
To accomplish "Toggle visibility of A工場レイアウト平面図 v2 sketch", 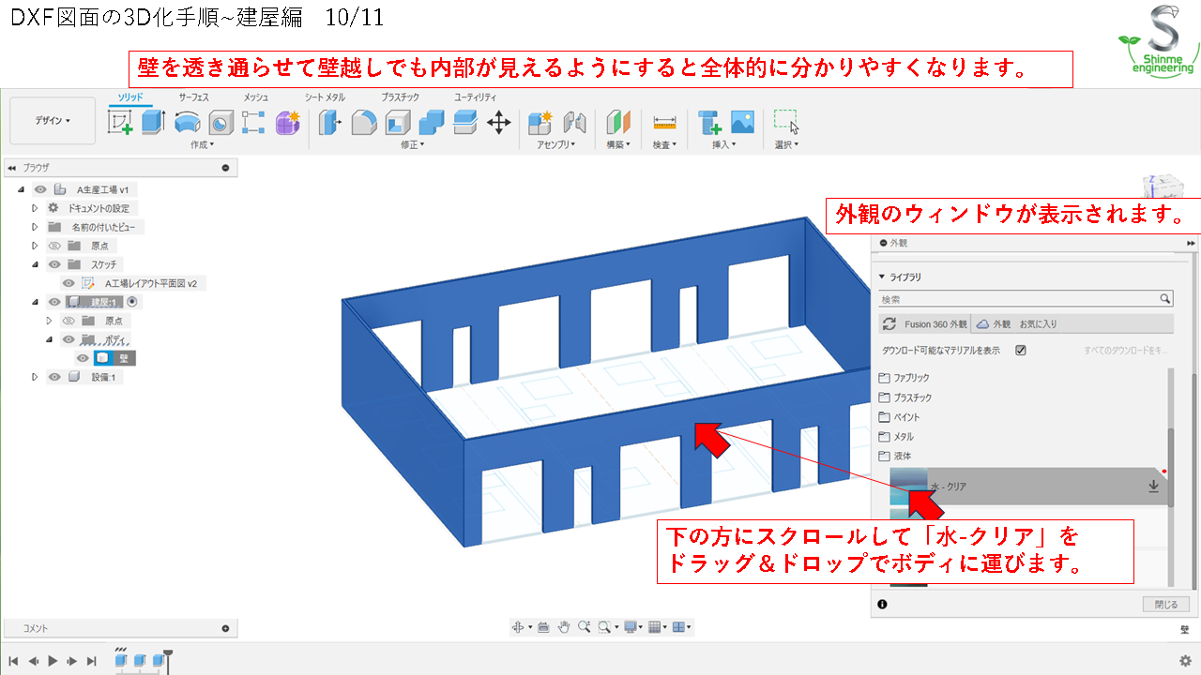I will coord(68,283).
